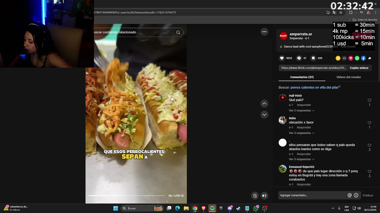
Task: Expand 2 replies under Hall 9000
Action: pos(301,111)
